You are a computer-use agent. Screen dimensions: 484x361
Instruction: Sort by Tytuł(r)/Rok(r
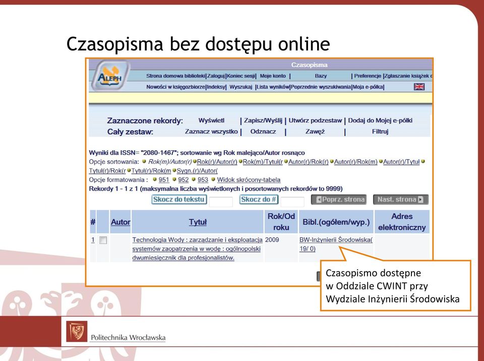(107, 170)
